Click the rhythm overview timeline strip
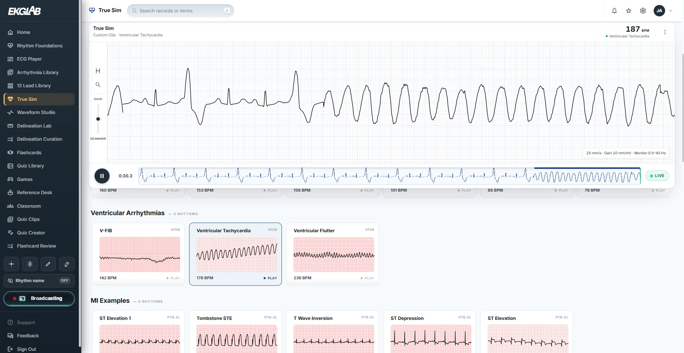The image size is (684, 353). (390, 176)
